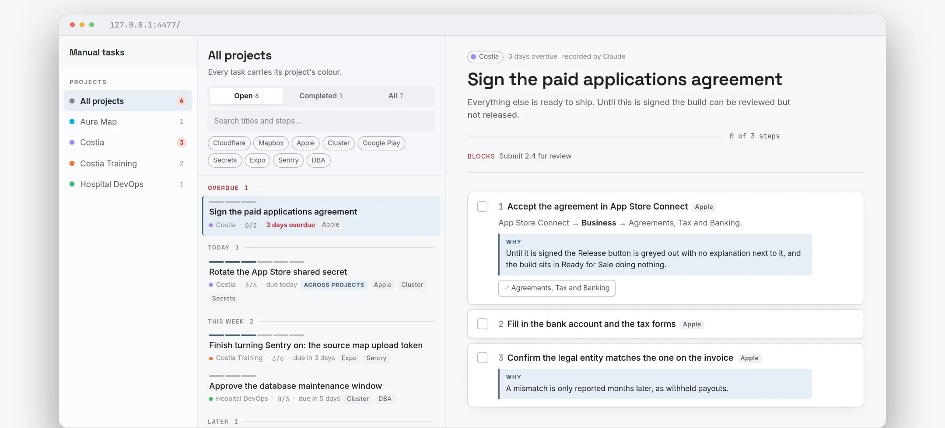945x428 pixels.
Task: Click the red badge 3 beside Costia
Action: coord(182,142)
